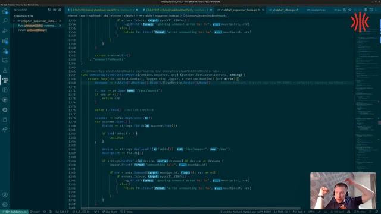Click the 'runtime' breadcrumb segment
381x214 pixels.
coord(115,16)
